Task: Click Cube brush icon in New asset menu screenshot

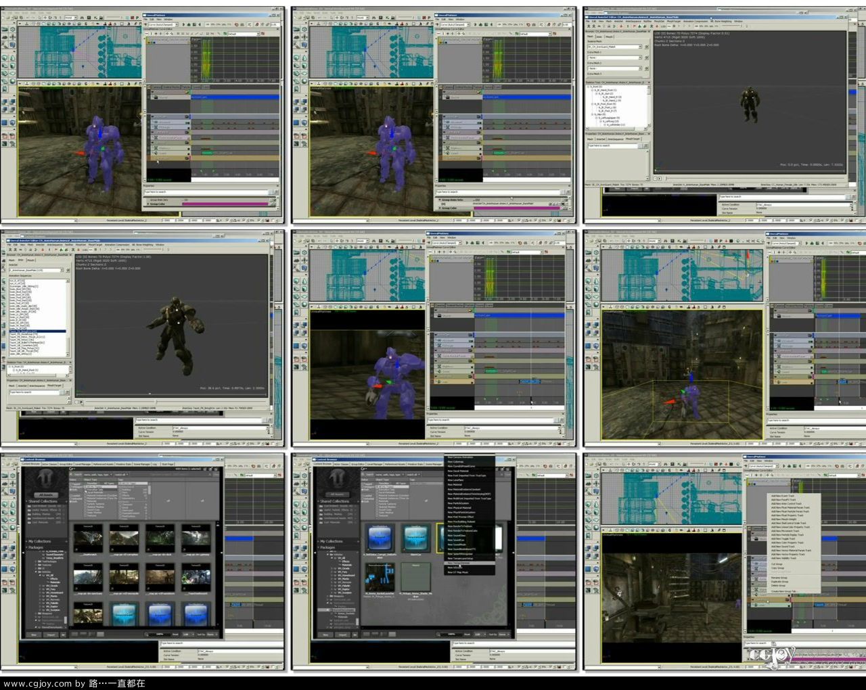Action: point(296,504)
